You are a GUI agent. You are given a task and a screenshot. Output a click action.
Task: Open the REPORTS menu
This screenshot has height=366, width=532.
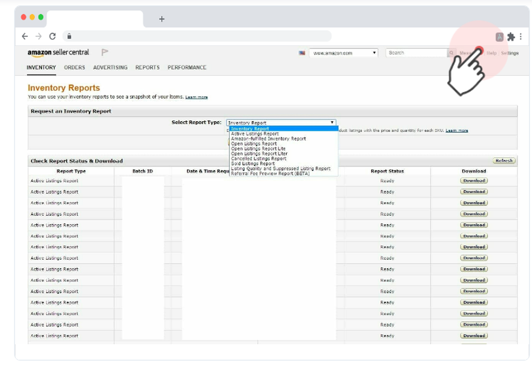tap(147, 67)
